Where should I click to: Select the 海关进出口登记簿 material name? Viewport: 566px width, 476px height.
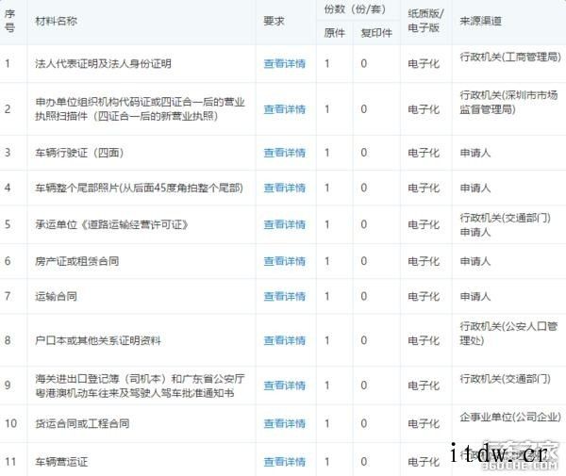pyautogui.click(x=140, y=386)
